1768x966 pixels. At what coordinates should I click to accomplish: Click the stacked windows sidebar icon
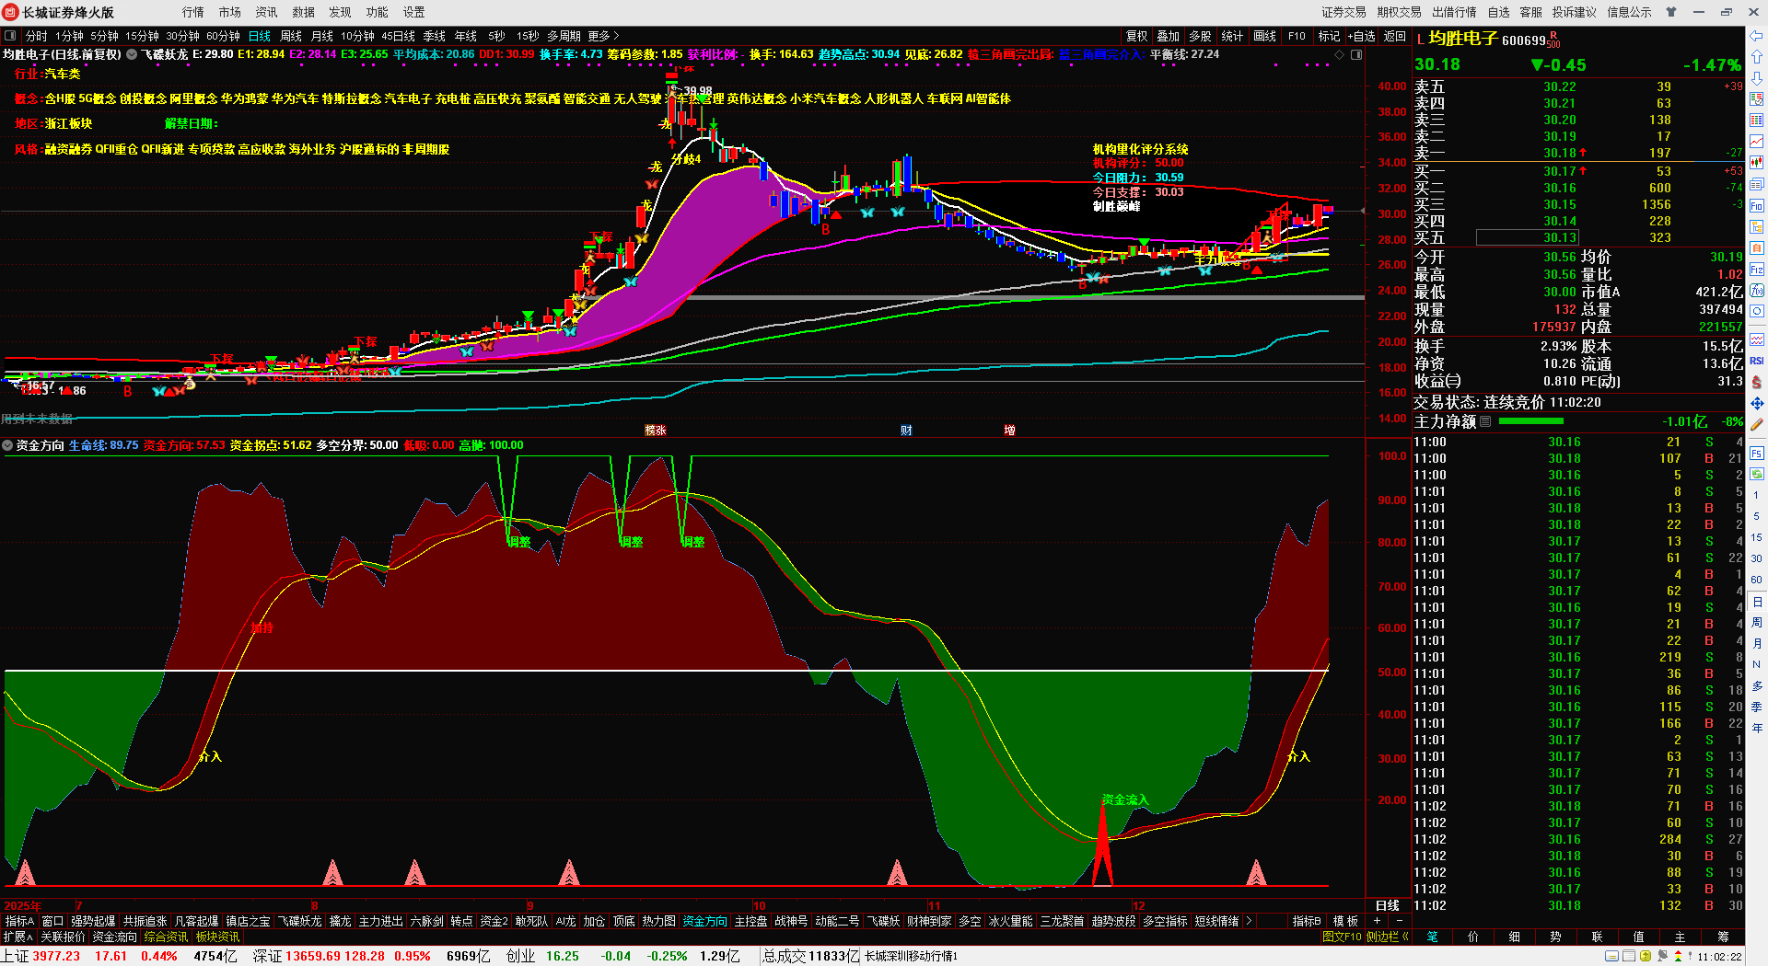1757,184
